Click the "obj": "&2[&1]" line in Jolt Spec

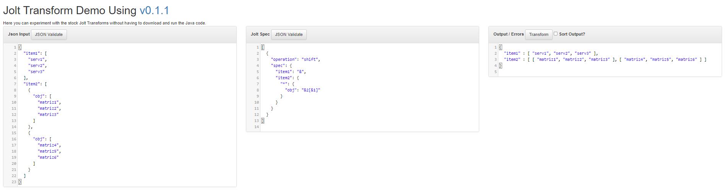[x=303, y=90]
